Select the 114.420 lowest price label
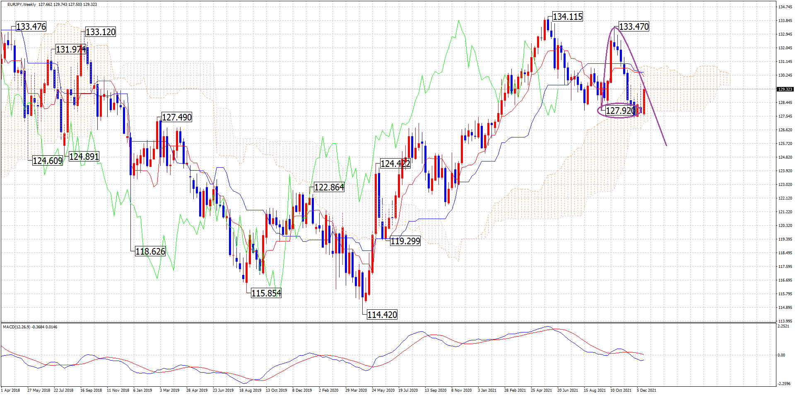The image size is (795, 395). 382,315
